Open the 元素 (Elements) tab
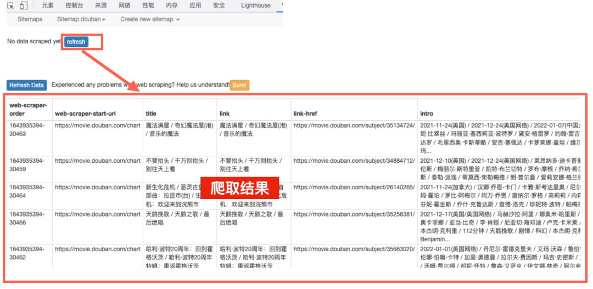The image size is (593, 289). [48, 5]
